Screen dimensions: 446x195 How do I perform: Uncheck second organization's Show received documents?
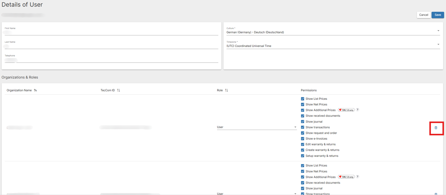coord(302,182)
